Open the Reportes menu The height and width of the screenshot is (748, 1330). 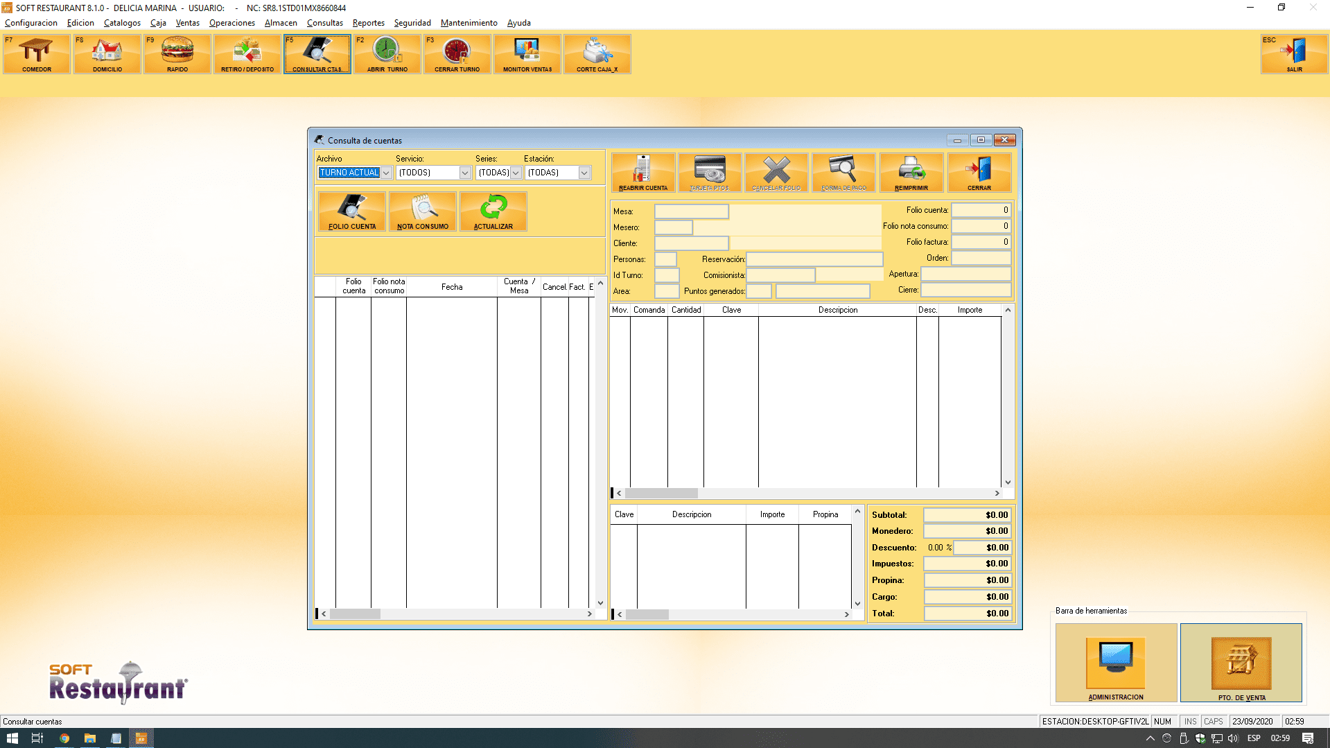tap(368, 23)
